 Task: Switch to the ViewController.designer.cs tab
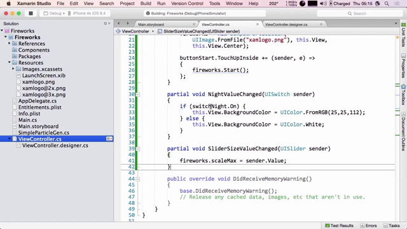[286, 24]
